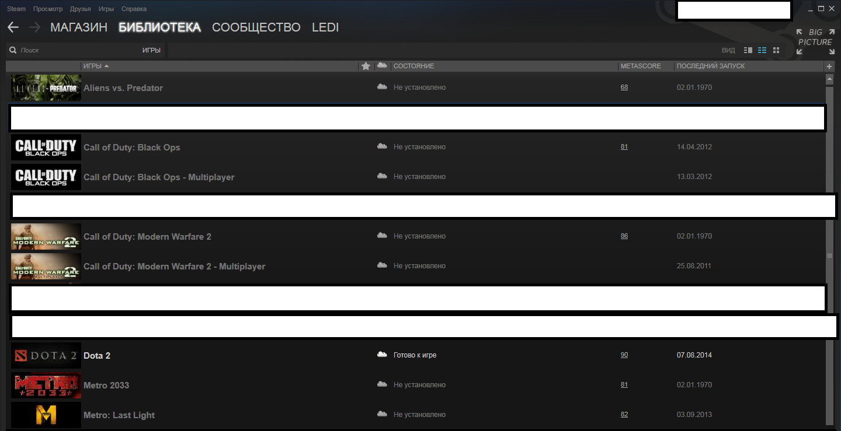Viewport: 841px width, 431px height.
Task: Open the ИГРЫ filter dropdown
Action: click(x=151, y=50)
